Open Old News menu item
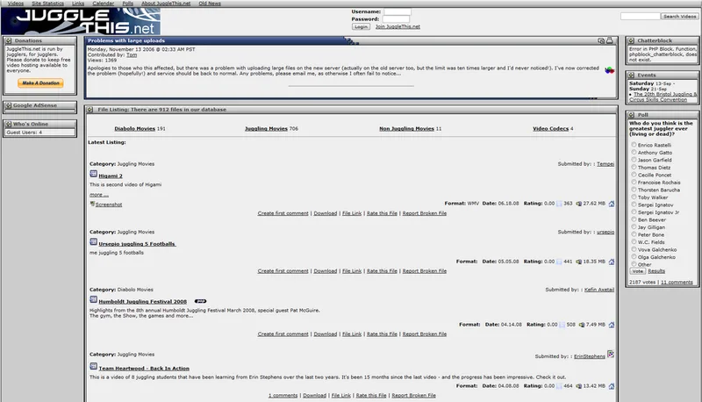 click(210, 4)
